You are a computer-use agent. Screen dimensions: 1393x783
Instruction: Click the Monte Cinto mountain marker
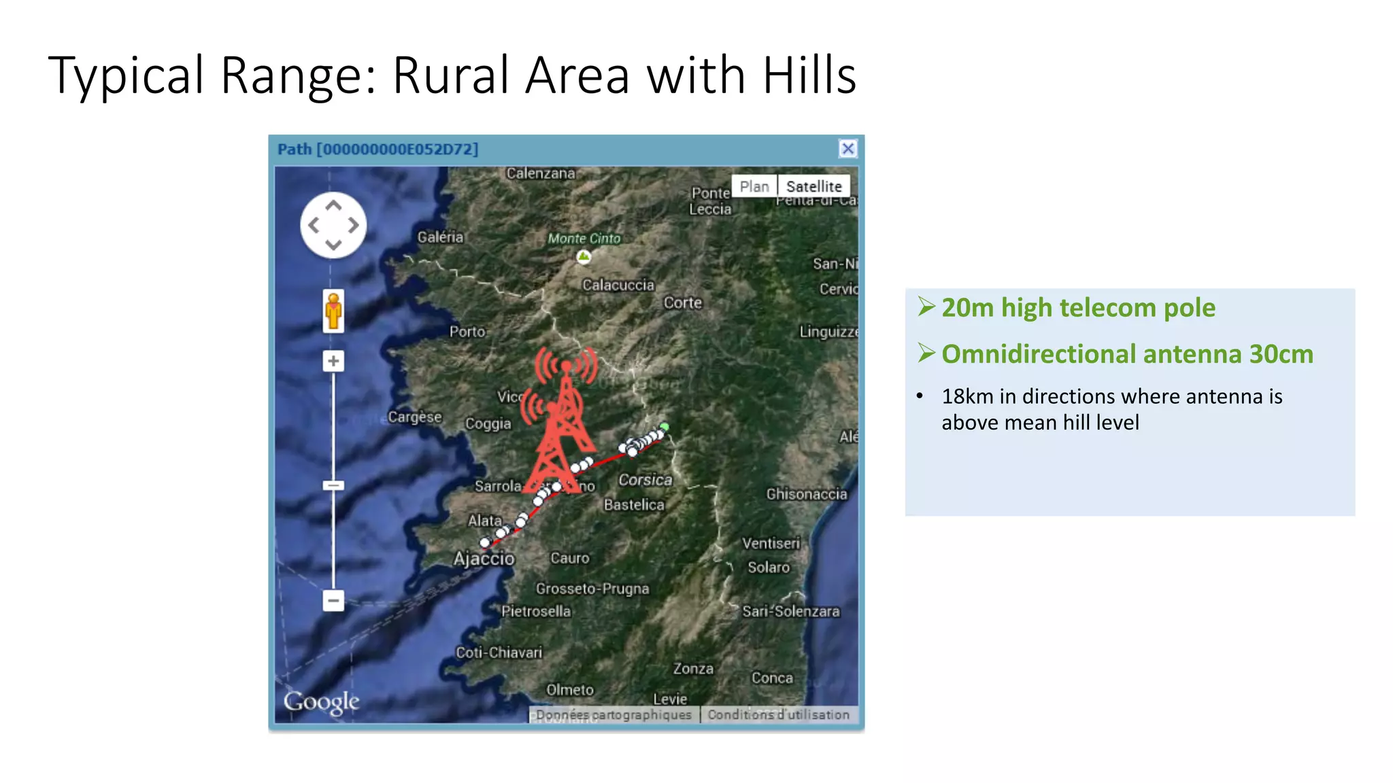pos(584,257)
